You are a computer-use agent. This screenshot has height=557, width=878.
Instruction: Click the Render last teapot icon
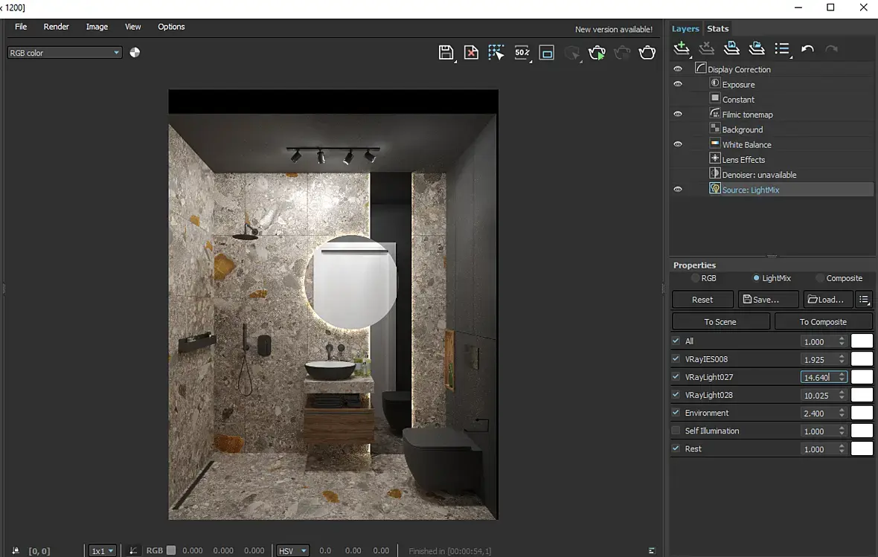pos(647,53)
